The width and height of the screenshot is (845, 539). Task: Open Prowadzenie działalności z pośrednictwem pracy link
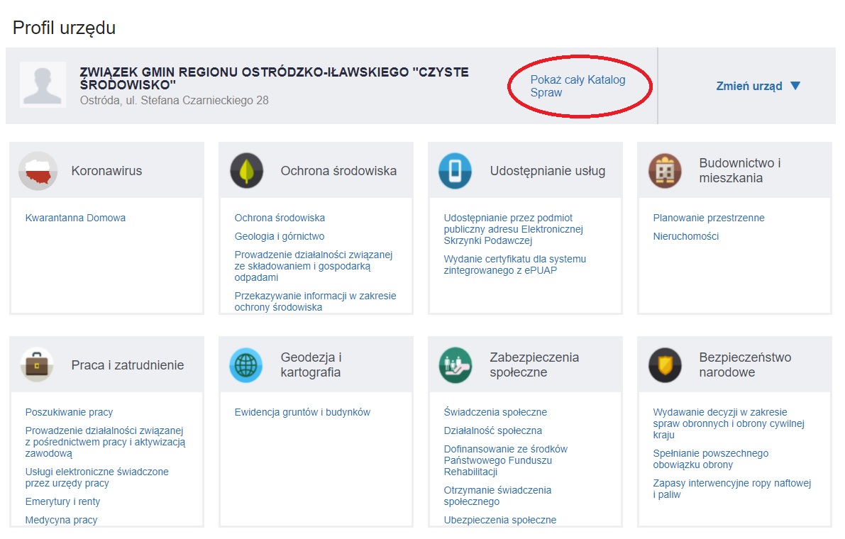pyautogui.click(x=105, y=442)
